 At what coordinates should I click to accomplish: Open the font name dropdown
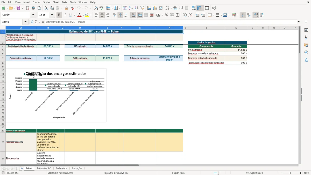tap(33, 15)
